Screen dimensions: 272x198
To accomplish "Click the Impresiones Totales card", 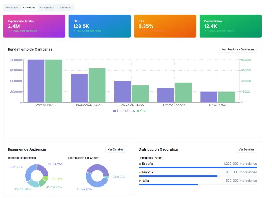I will (34, 26).
